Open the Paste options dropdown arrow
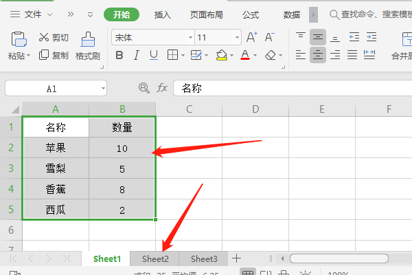 28,56
